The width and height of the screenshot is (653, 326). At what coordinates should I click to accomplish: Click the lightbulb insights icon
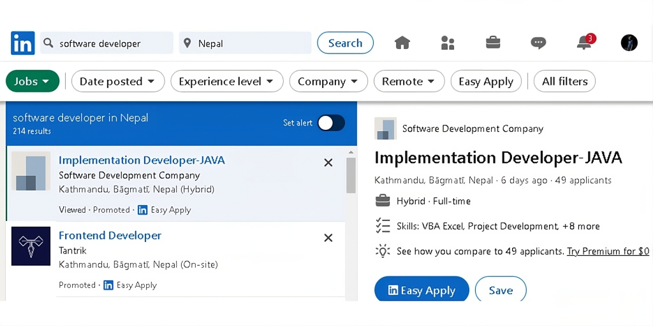click(383, 251)
